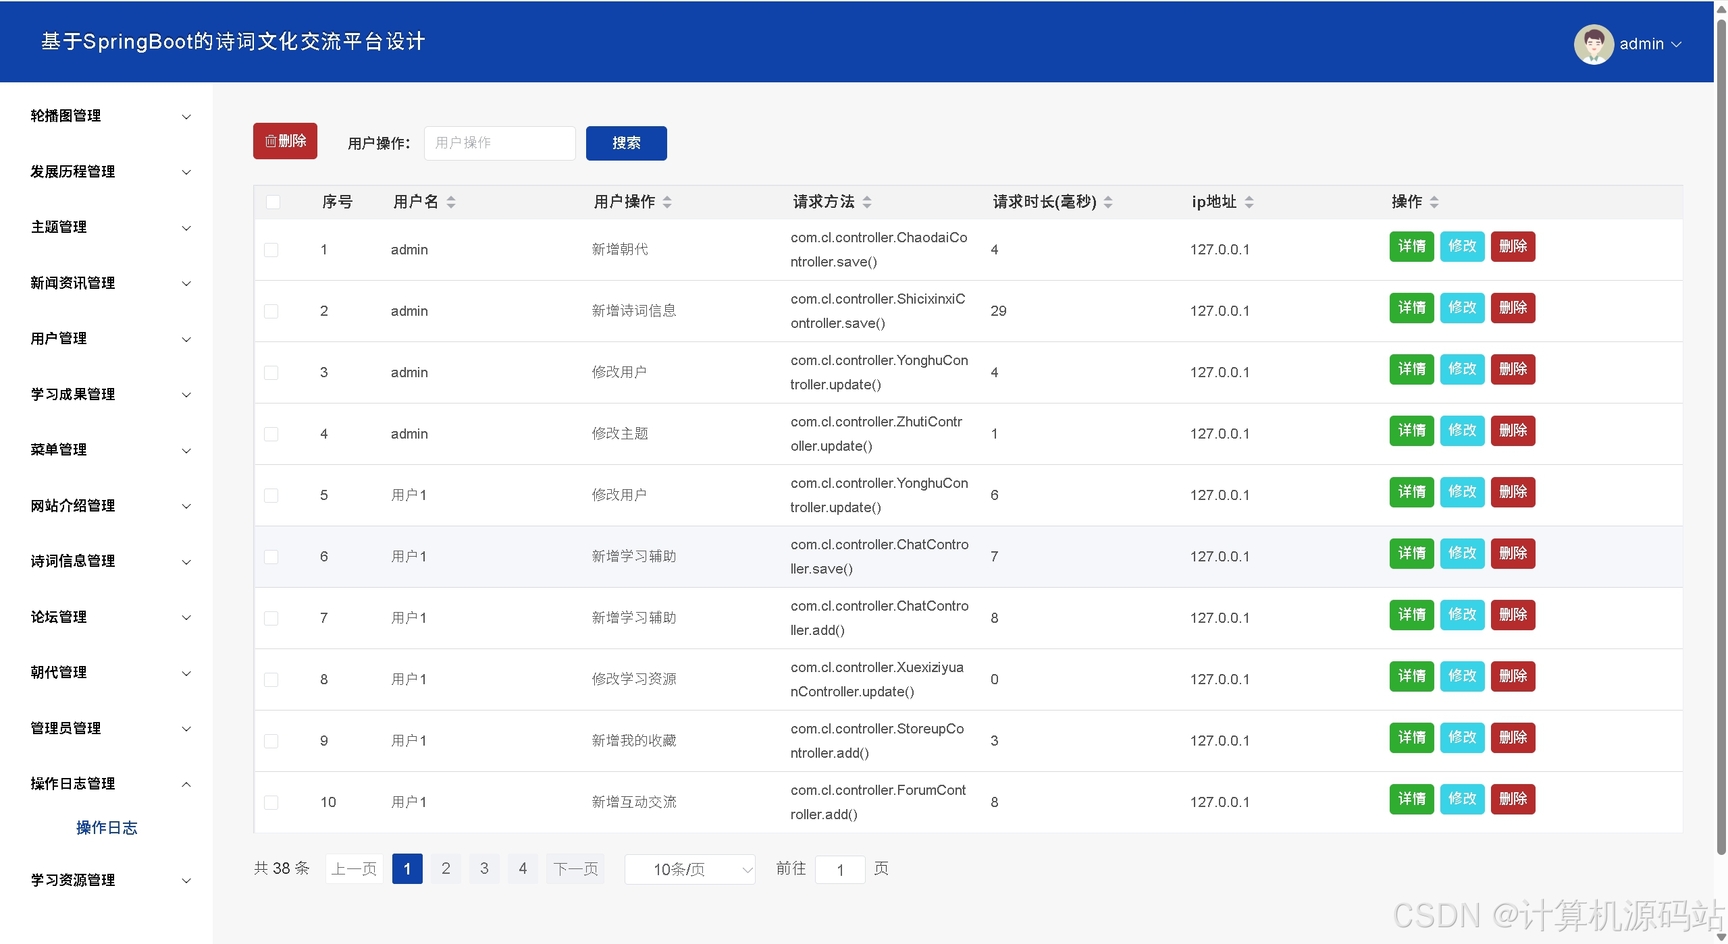The image size is (1728, 944).
Task: Sort the 用户名 column
Action: (451, 202)
